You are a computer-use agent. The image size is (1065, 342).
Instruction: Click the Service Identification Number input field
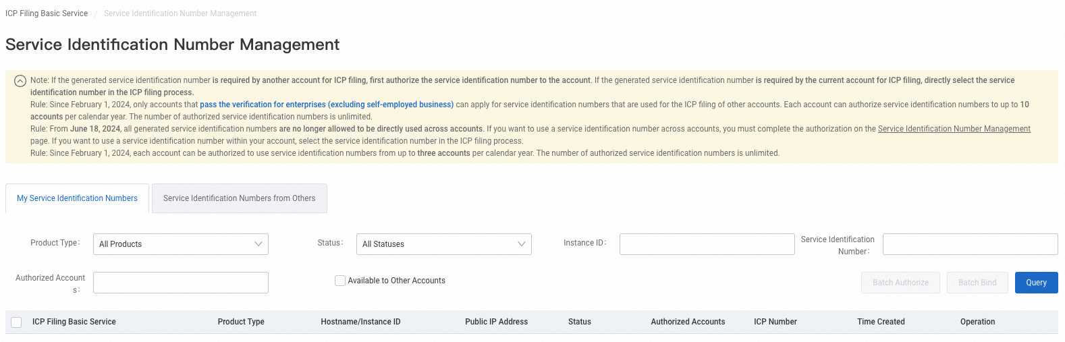(970, 244)
